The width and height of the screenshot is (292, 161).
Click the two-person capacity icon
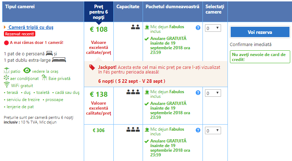[135, 27]
